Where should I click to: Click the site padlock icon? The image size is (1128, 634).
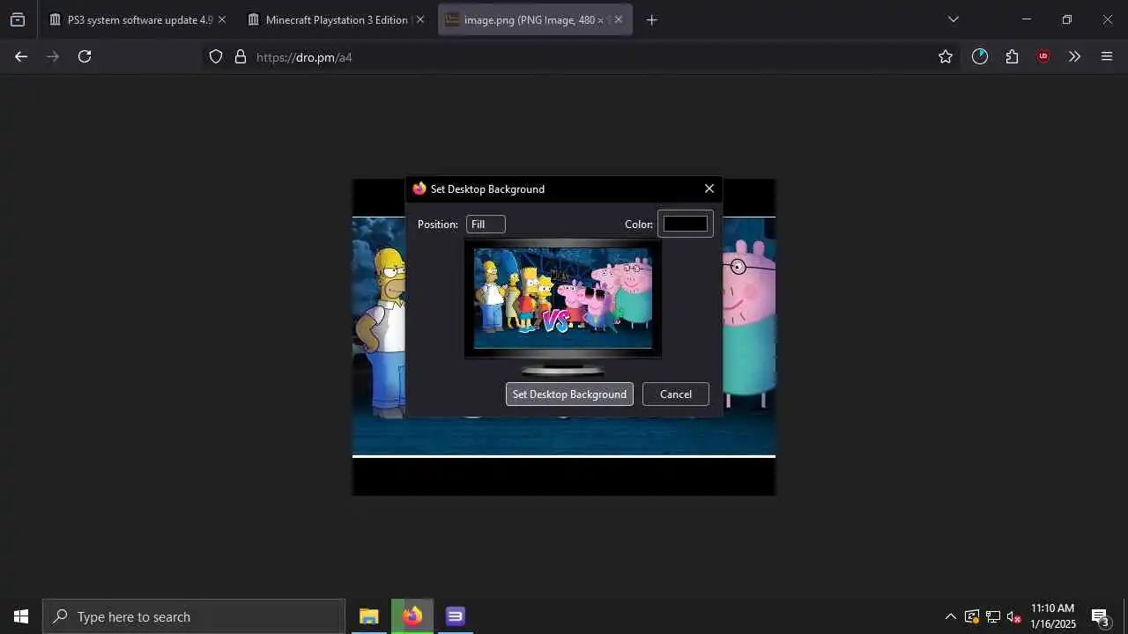240,57
